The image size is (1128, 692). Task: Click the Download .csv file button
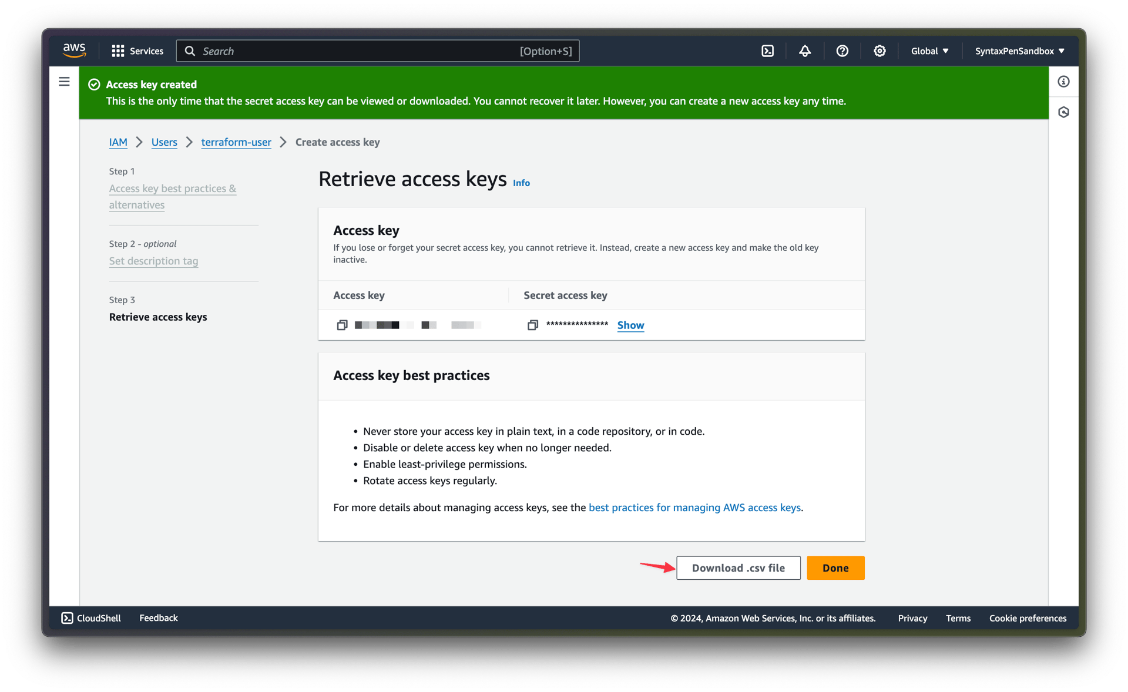click(x=738, y=567)
